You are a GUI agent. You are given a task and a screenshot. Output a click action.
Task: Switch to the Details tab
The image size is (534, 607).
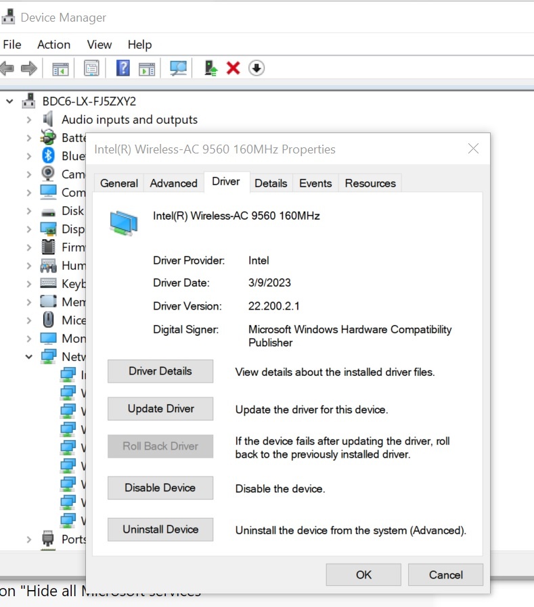point(271,183)
